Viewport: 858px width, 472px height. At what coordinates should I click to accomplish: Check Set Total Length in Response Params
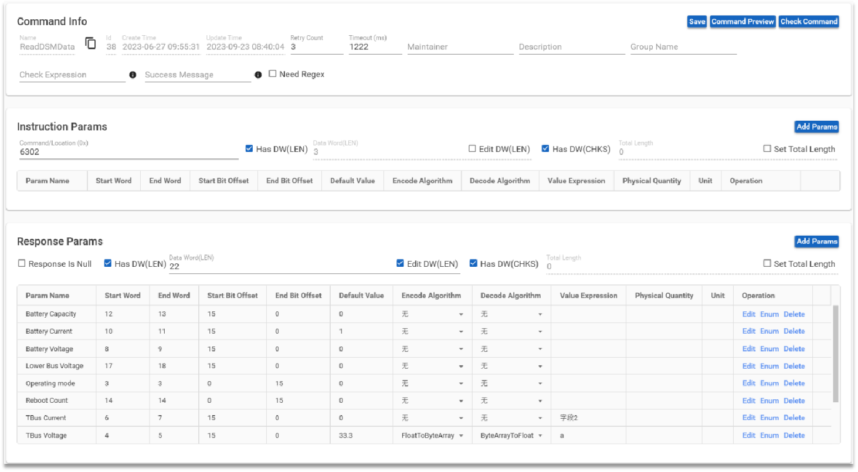pos(767,264)
